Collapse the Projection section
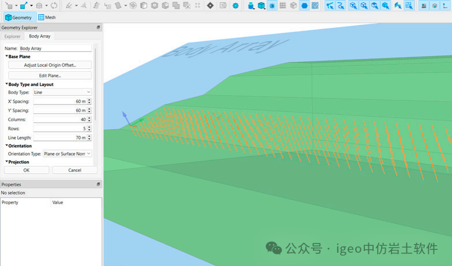Viewport: 452px width, 266px height. click(x=7, y=162)
